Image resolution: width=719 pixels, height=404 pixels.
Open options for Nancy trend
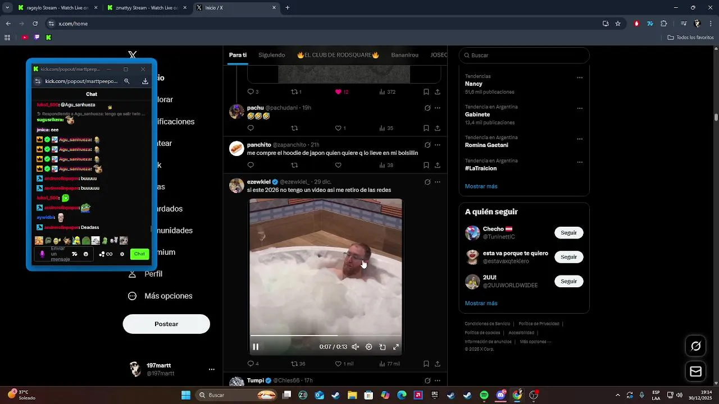pos(580,78)
